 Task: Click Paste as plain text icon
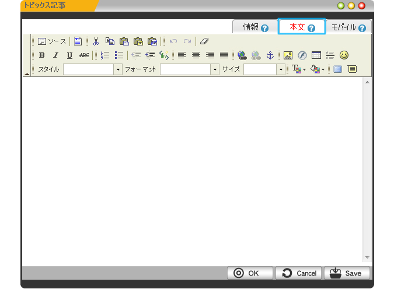138,41
